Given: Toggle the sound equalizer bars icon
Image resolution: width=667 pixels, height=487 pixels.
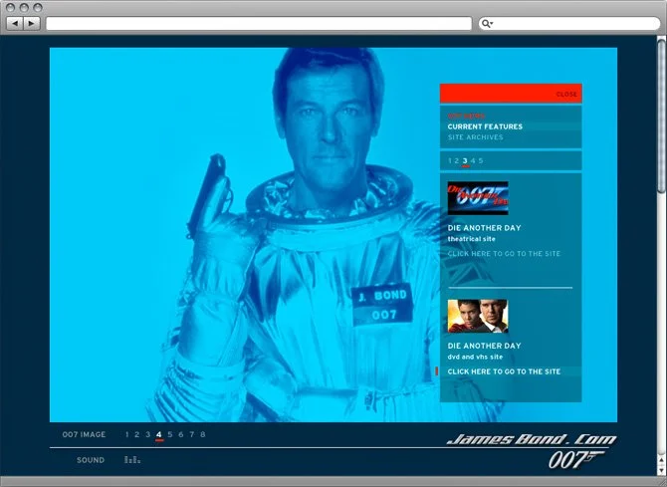Looking at the screenshot, I should (x=132, y=460).
